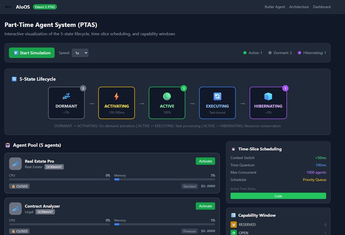Open the Butler Agent page
Viewport: 345px width, 235px height.
(275, 7)
